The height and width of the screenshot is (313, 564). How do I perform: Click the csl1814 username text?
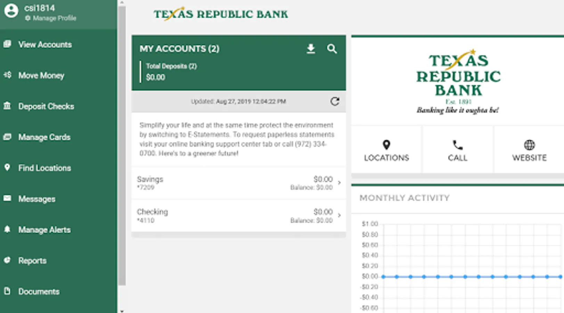pos(39,8)
